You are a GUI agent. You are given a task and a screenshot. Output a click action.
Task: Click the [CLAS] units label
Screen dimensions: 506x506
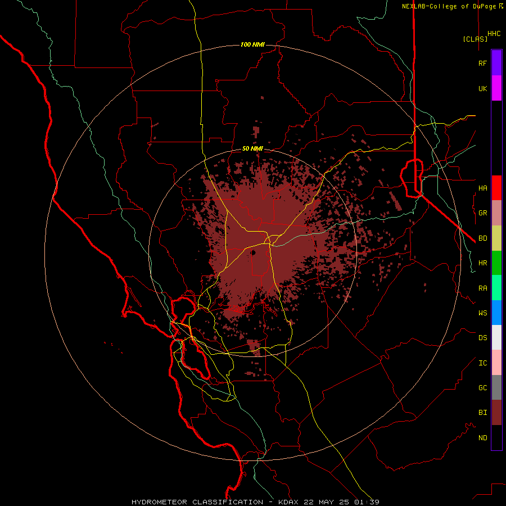[475, 39]
